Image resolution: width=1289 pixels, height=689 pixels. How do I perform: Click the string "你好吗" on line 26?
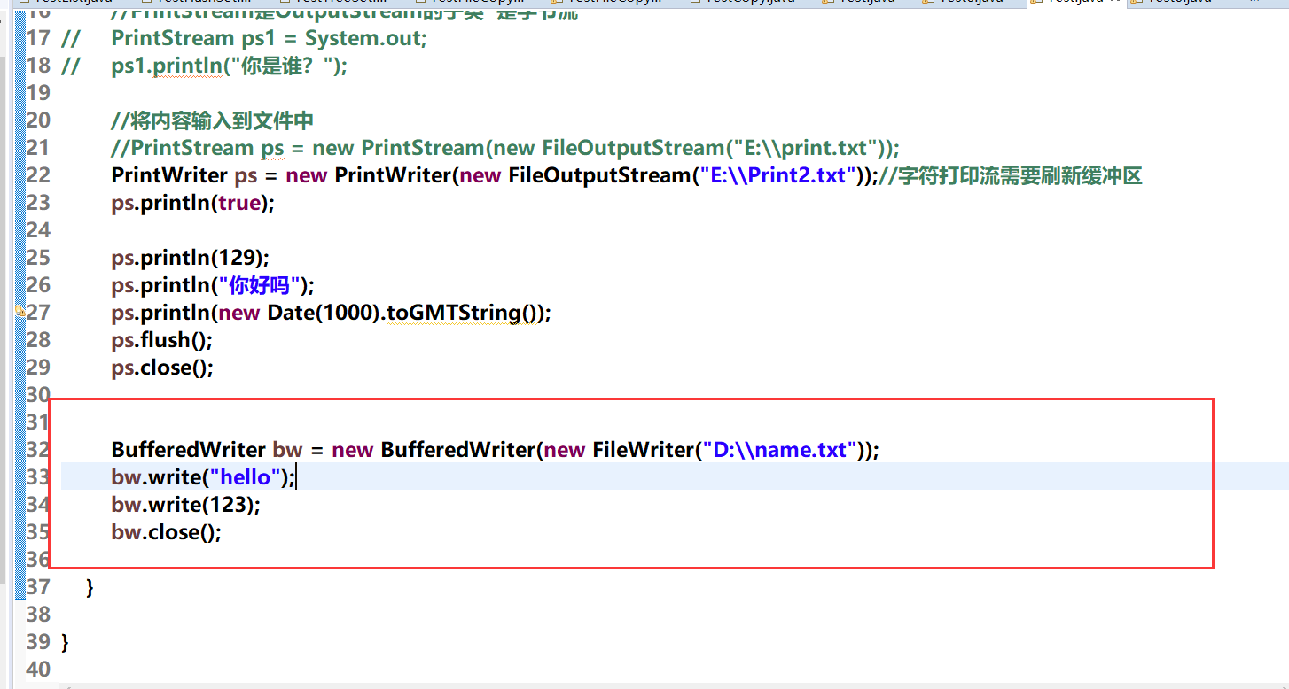click(x=261, y=285)
